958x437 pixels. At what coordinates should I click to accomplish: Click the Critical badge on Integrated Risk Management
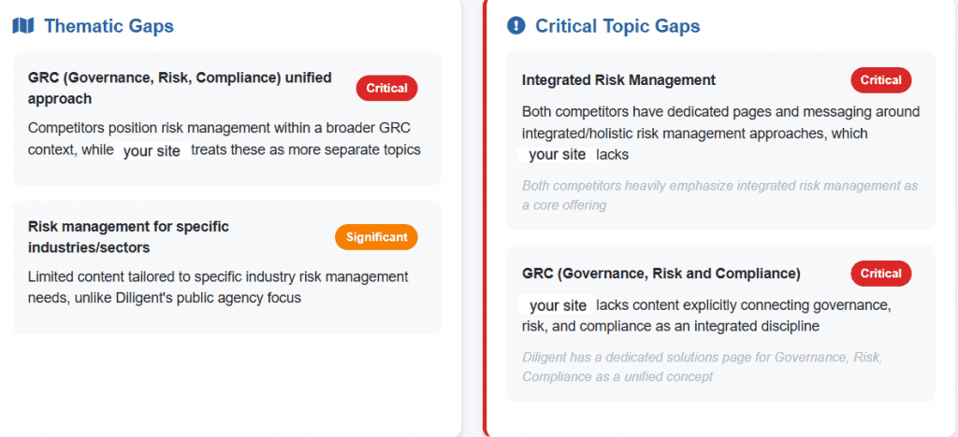[x=880, y=80]
